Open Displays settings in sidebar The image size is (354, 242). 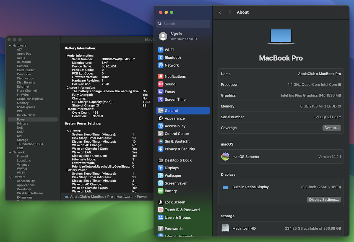pyautogui.click(x=183, y=168)
